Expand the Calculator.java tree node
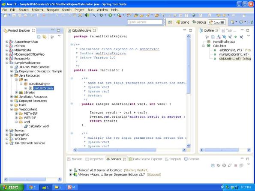The height and width of the screenshot is (191, 255). tap(26, 88)
